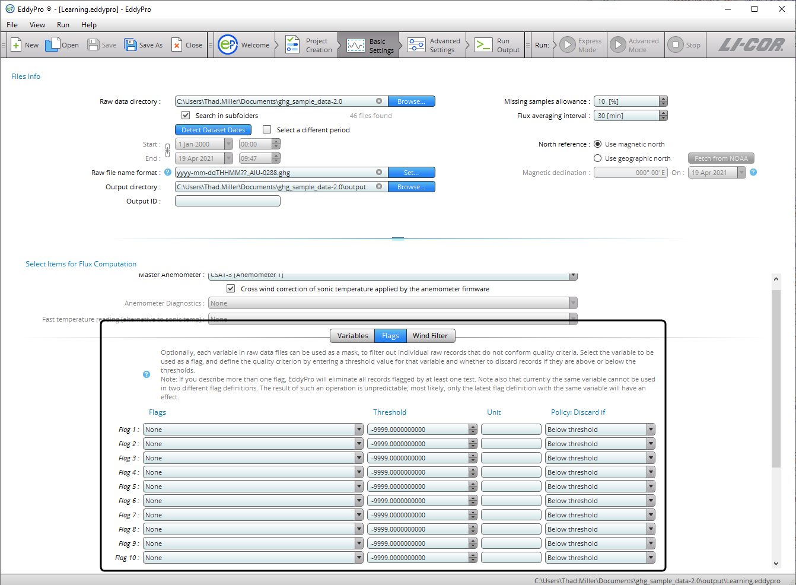Click Fetch from NOAA button

(x=721, y=158)
